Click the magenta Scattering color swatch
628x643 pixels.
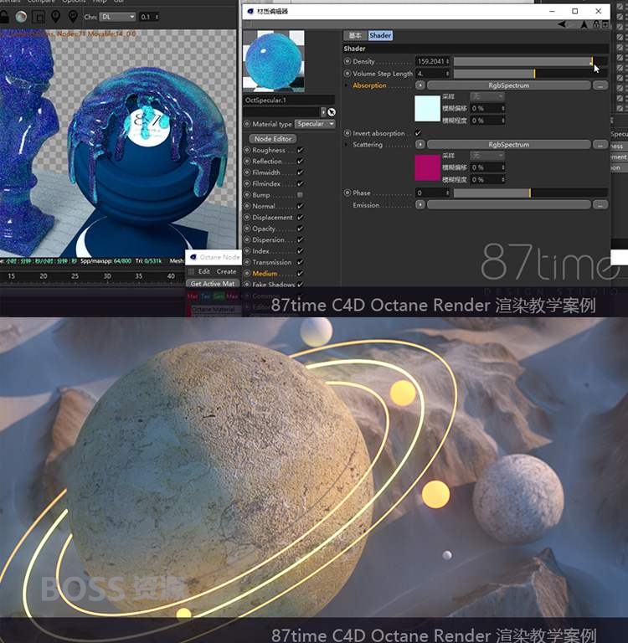pyautogui.click(x=427, y=167)
